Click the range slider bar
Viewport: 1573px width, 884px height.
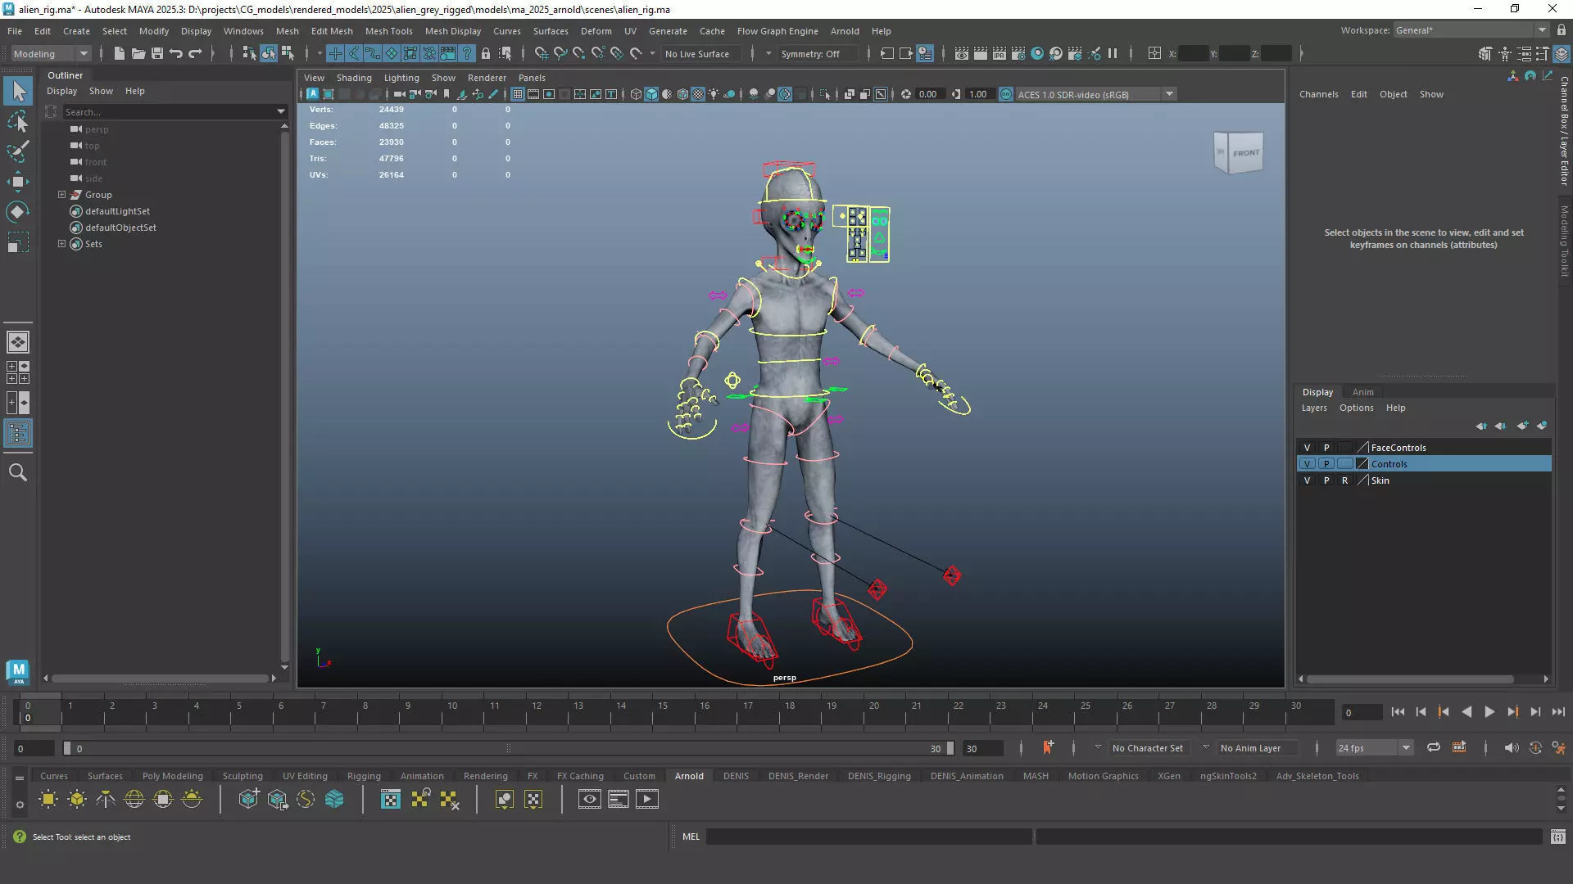[508, 748]
